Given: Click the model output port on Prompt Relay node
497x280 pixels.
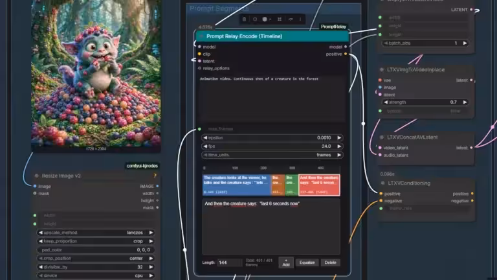Looking at the screenshot, I should point(346,47).
